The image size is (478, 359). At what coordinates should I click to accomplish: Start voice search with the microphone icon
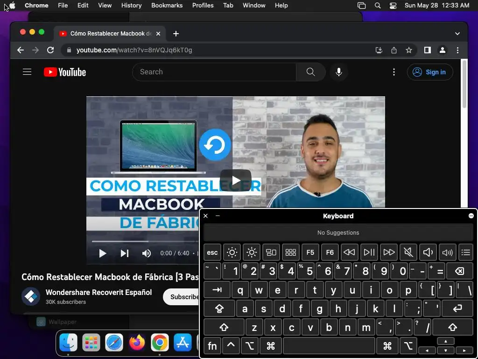click(339, 72)
